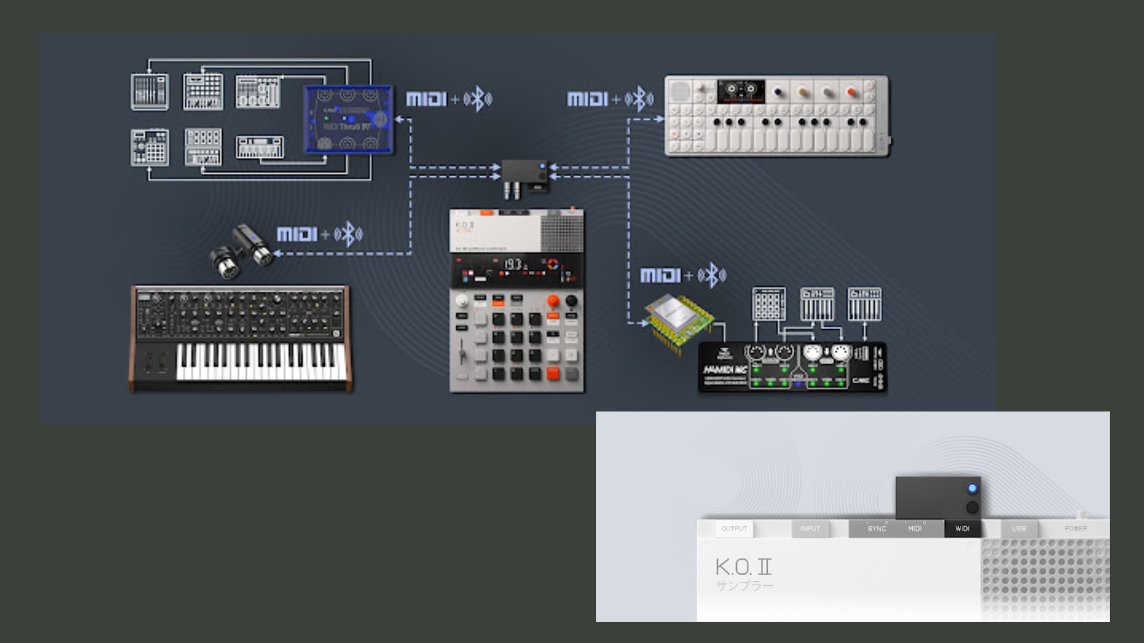Click the WIDI Thru6 BT blue box

(x=349, y=119)
